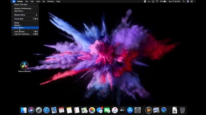Launch Maps from the Dock

[84, 110]
